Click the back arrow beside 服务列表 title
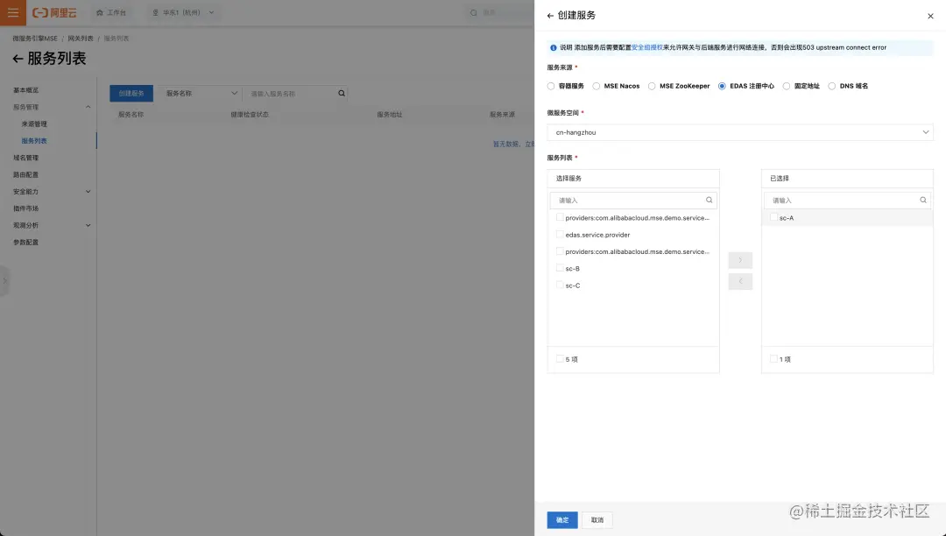Viewport: 946px width, 536px height. (18, 59)
